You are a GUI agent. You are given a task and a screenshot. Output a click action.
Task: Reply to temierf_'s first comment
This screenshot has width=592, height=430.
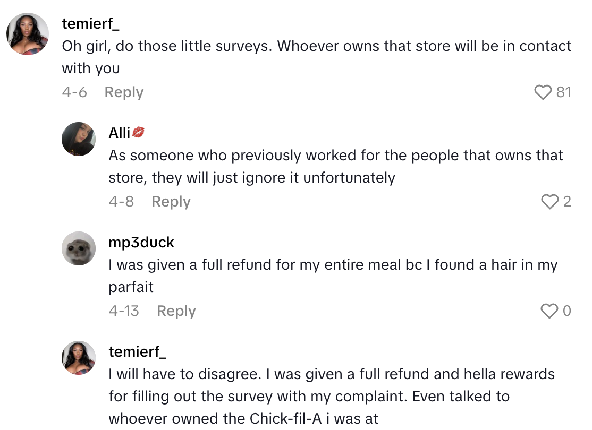tap(124, 92)
